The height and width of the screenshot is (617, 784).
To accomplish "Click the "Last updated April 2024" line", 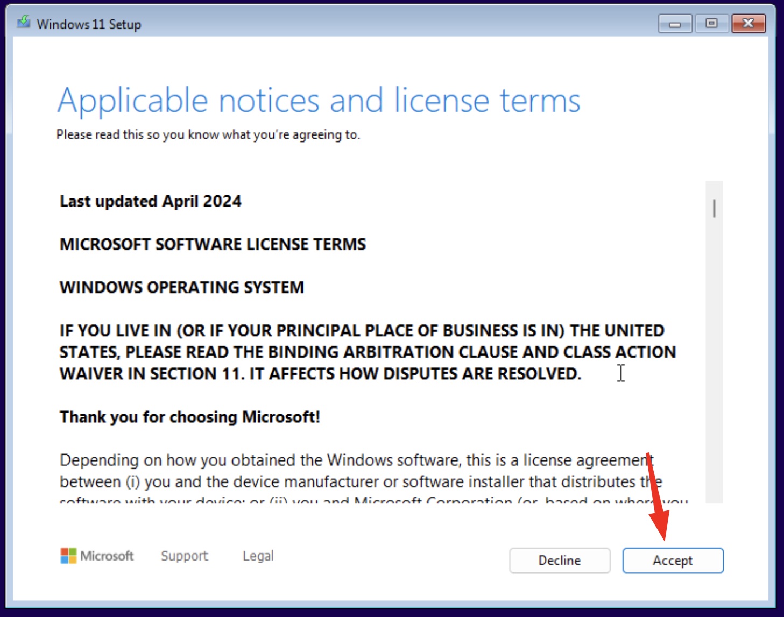I will [x=151, y=201].
